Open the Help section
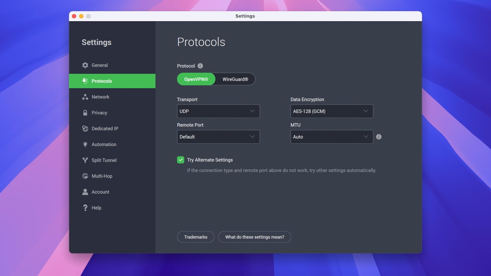491x276 pixels. [112, 208]
